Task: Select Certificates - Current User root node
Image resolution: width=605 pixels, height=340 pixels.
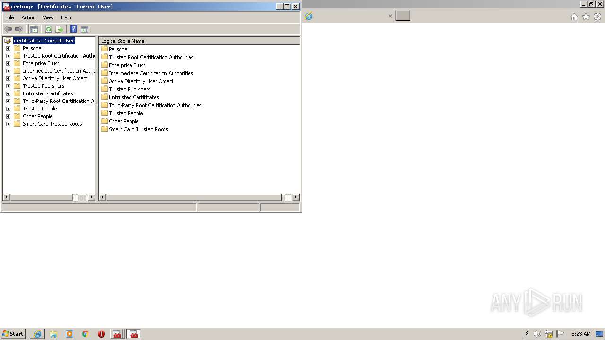Action: point(43,41)
